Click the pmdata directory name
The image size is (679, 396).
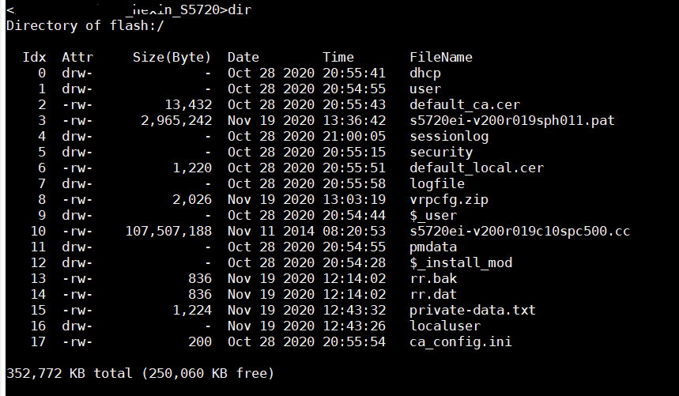[x=432, y=247]
